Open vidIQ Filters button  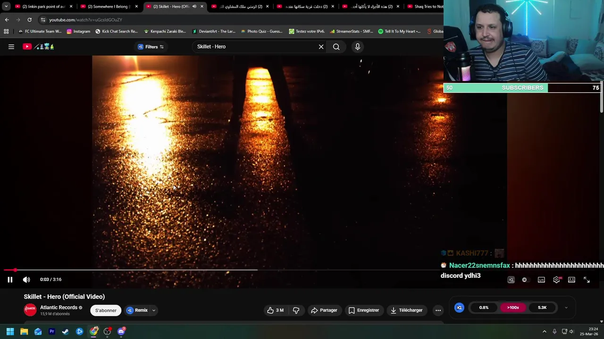tap(151, 47)
